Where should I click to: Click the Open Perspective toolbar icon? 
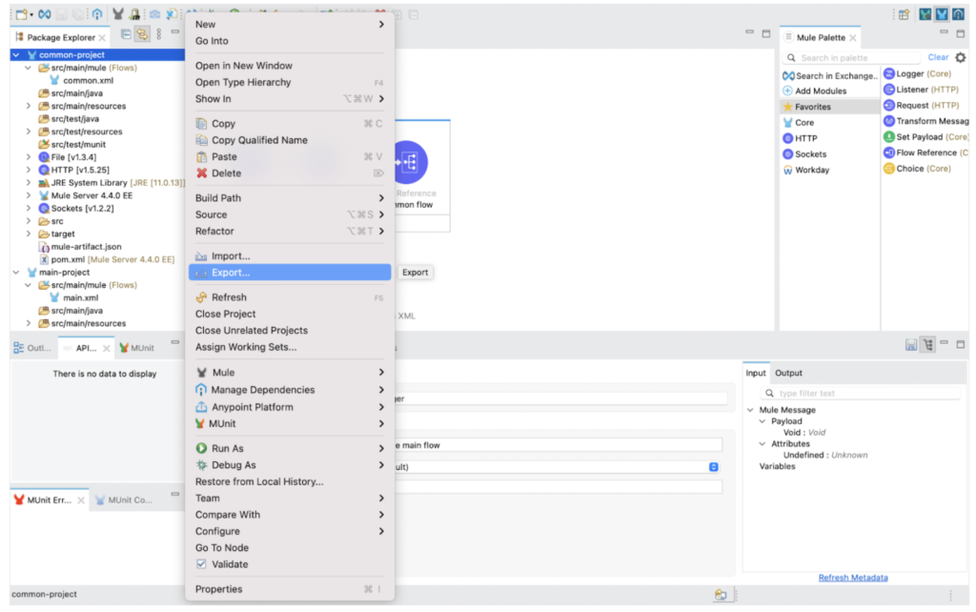click(902, 14)
